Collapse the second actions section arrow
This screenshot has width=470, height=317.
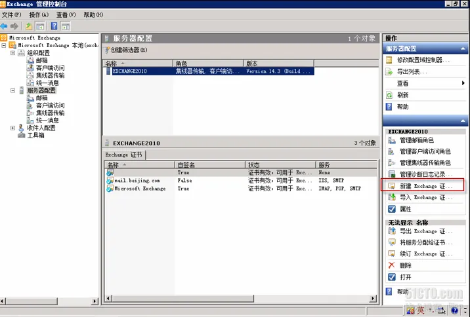463,121
